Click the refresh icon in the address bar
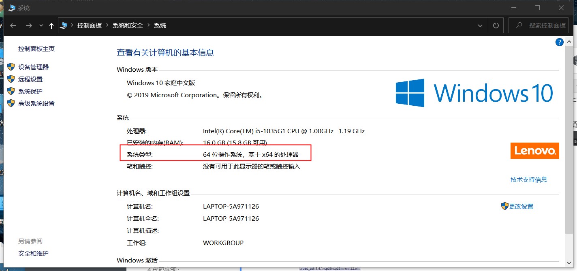Image resolution: width=577 pixels, height=271 pixels. coord(496,25)
